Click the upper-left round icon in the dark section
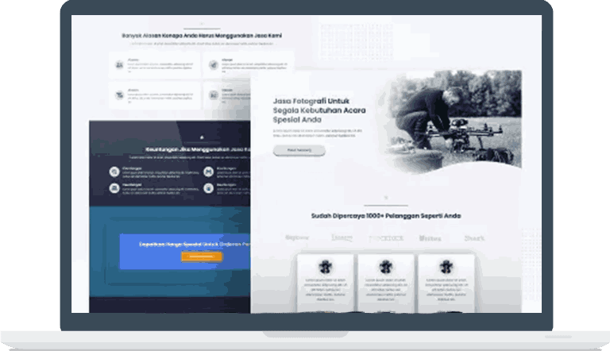The height and width of the screenshot is (351, 610). pyautogui.click(x=117, y=171)
